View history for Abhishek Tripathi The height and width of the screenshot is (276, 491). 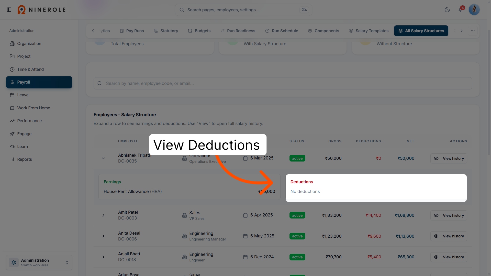click(449, 158)
